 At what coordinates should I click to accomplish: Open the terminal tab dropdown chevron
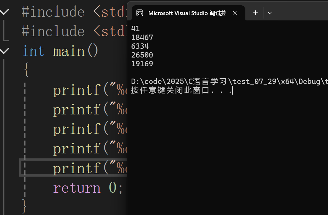pyautogui.click(x=270, y=13)
